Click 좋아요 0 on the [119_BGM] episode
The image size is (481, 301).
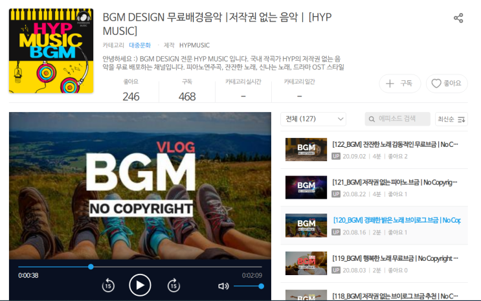coord(397,271)
